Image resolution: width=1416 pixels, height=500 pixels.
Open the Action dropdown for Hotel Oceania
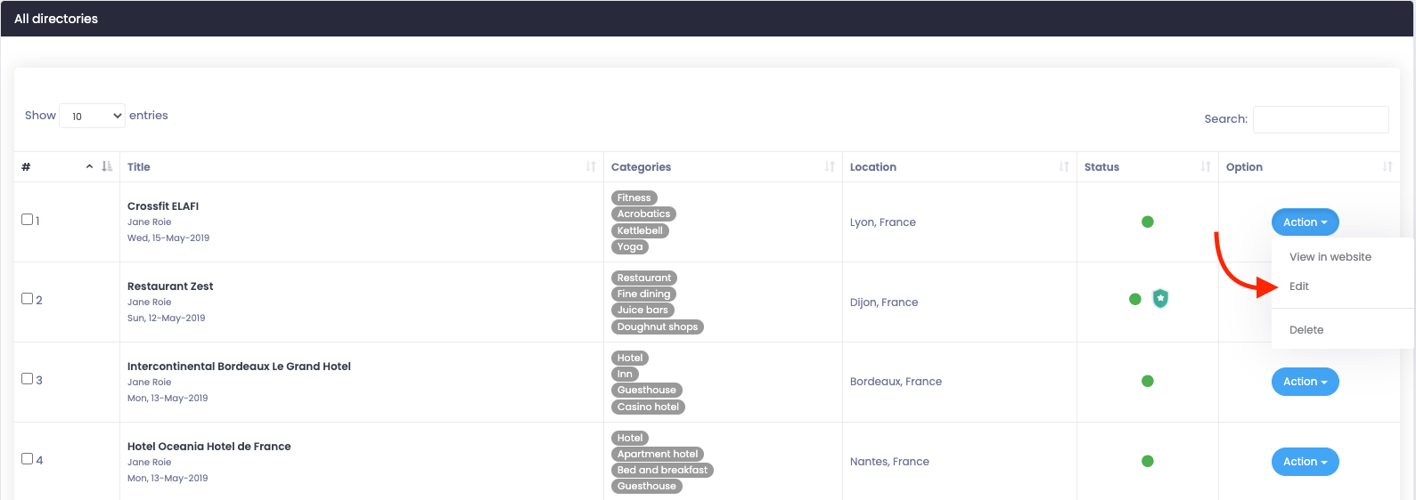click(1305, 462)
